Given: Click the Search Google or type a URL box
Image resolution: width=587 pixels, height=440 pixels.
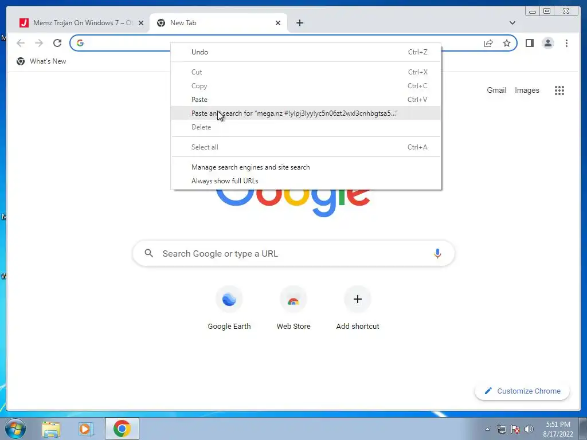Looking at the screenshot, I should (x=293, y=253).
